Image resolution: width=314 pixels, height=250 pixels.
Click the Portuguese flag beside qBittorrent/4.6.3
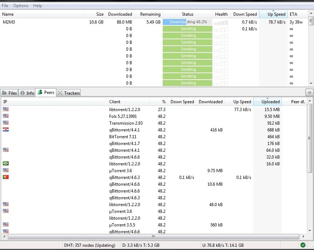point(6,177)
